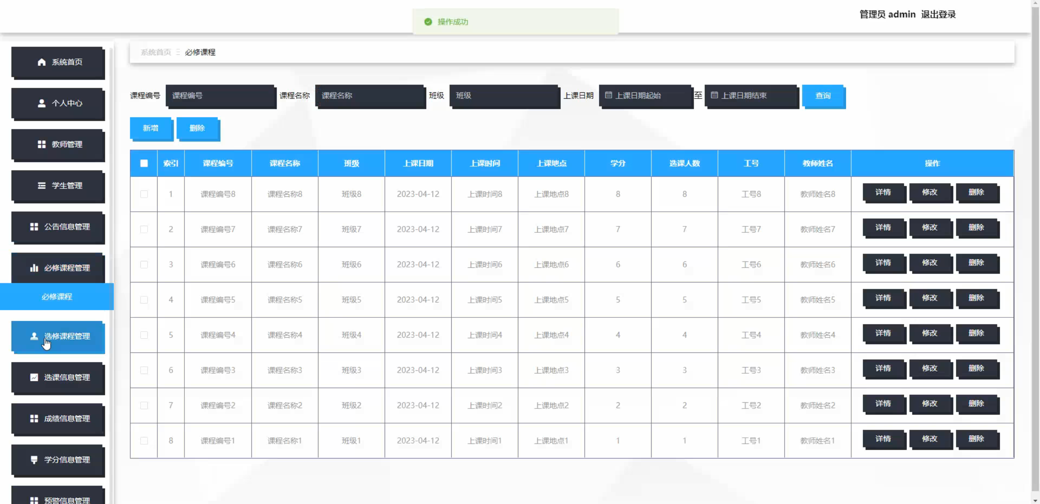The image size is (1040, 504).
Task: Toggle the select-all checkbox in table header
Action: point(144,163)
